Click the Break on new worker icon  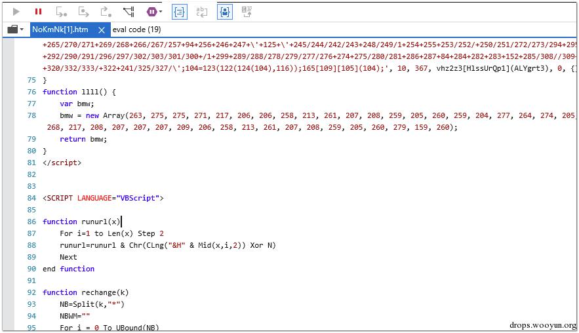click(129, 12)
